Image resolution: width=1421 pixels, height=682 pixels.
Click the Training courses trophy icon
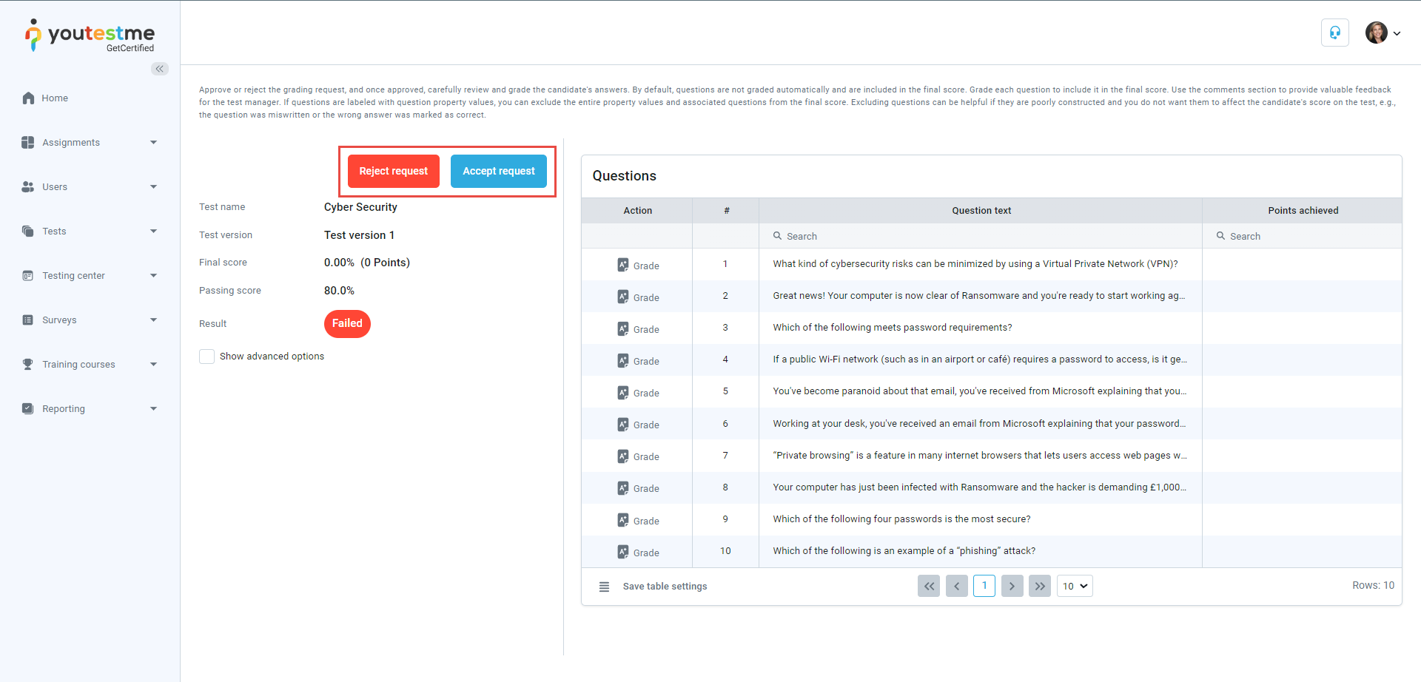28,364
